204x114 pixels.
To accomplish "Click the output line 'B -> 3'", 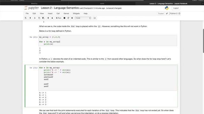I will (43, 104).
